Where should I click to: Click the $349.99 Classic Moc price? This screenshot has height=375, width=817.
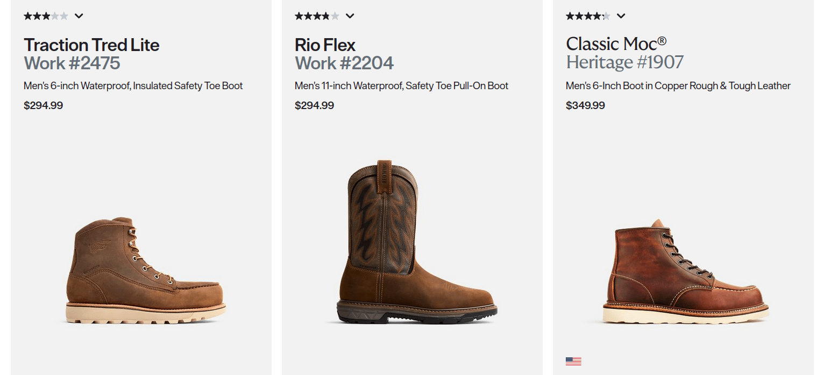tap(585, 106)
